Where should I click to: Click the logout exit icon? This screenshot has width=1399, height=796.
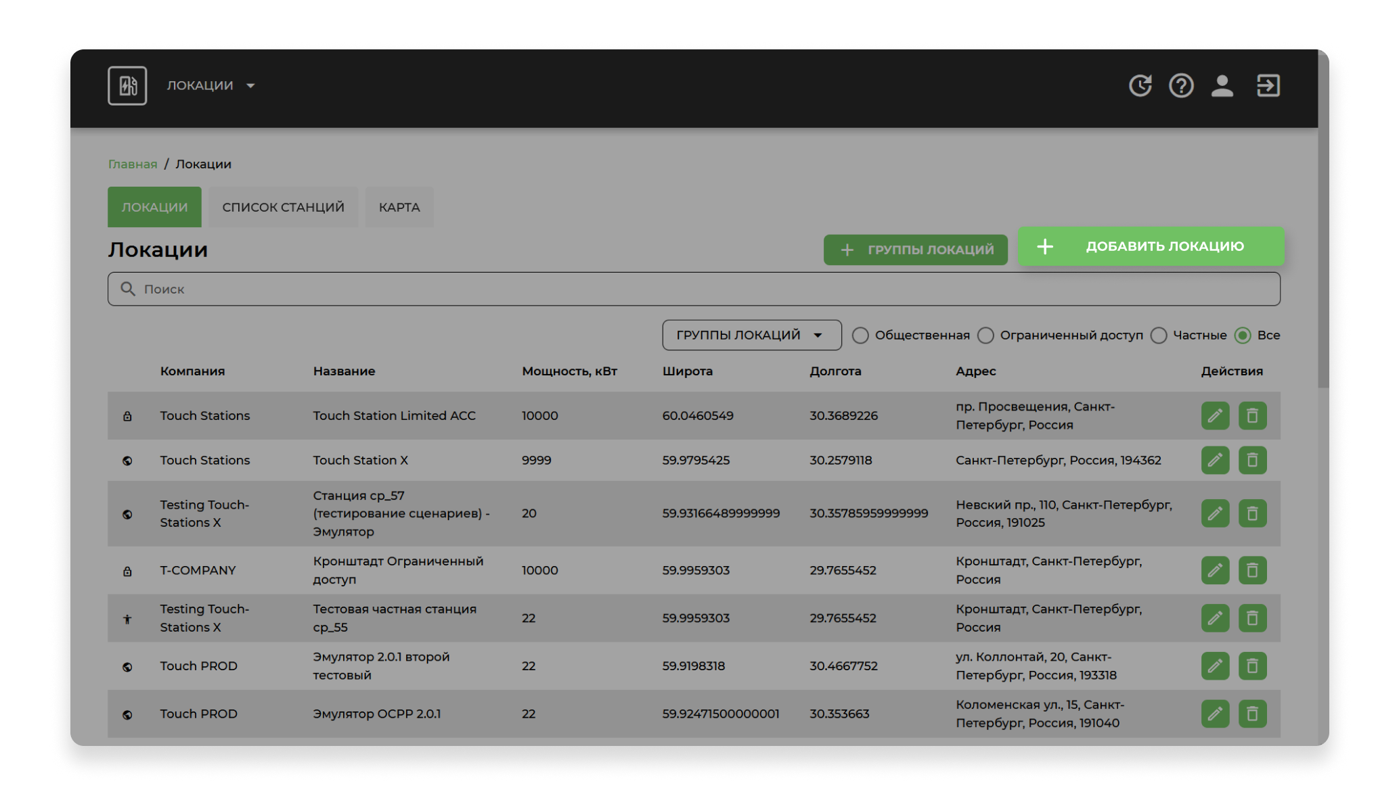click(1268, 85)
